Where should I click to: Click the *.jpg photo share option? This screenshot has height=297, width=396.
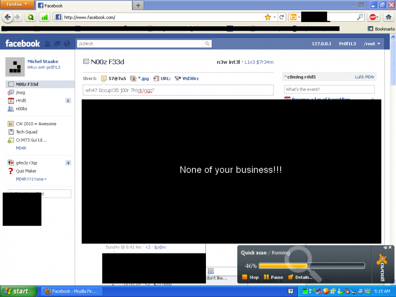139,78
